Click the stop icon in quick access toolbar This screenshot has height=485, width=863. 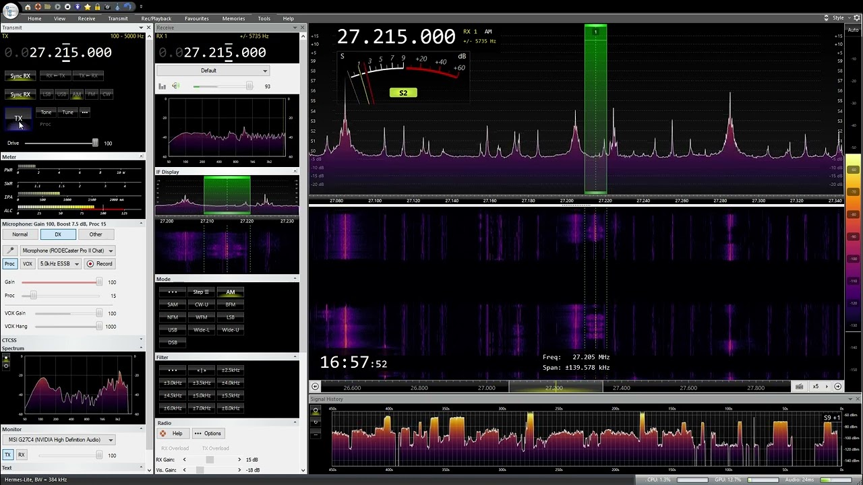67,7
